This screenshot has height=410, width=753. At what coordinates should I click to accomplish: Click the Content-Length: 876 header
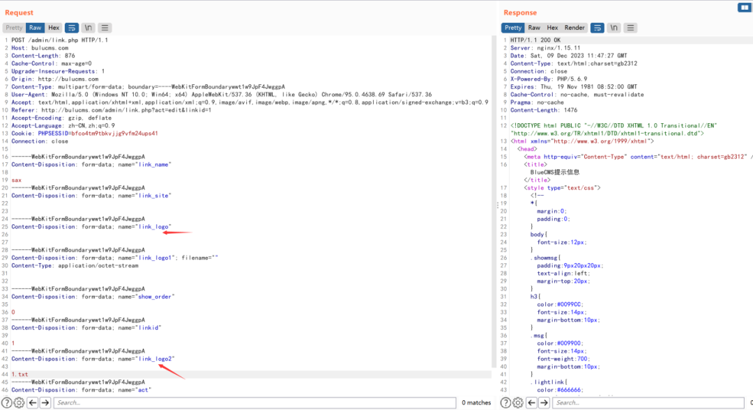click(x=43, y=56)
